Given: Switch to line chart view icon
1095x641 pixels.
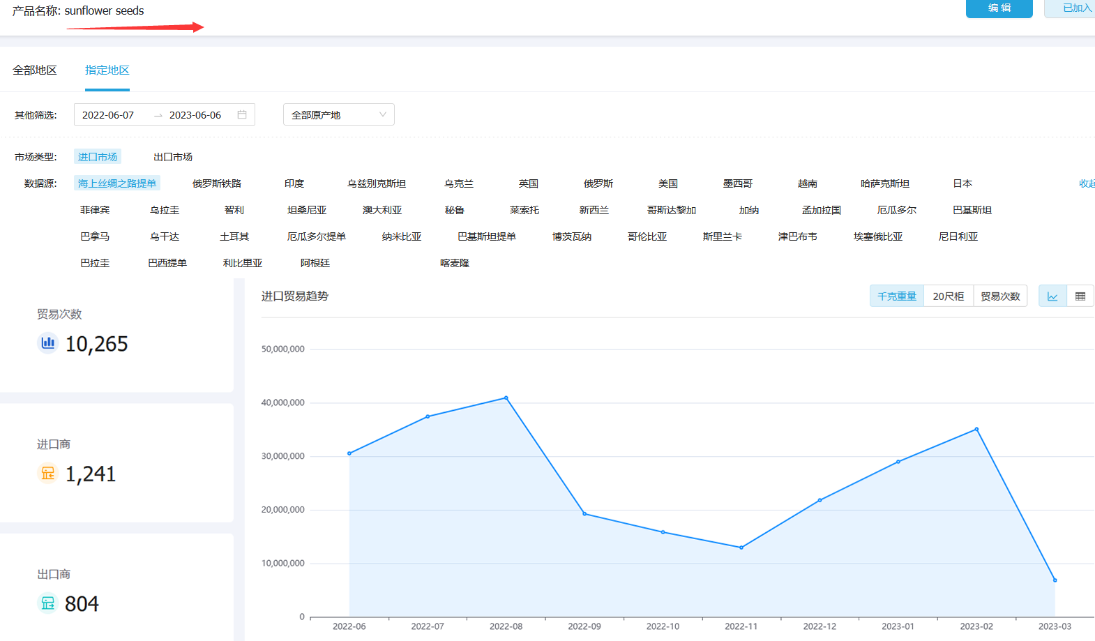Looking at the screenshot, I should [1052, 296].
